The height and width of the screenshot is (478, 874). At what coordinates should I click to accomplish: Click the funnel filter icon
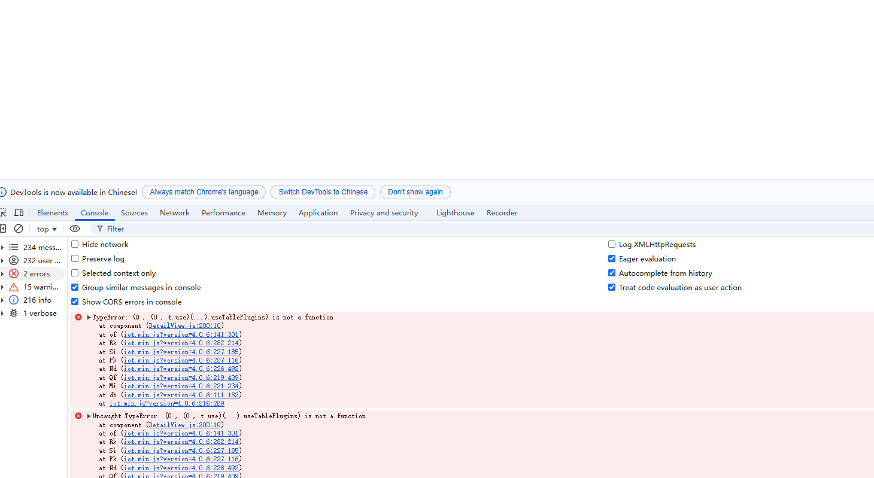tap(100, 229)
